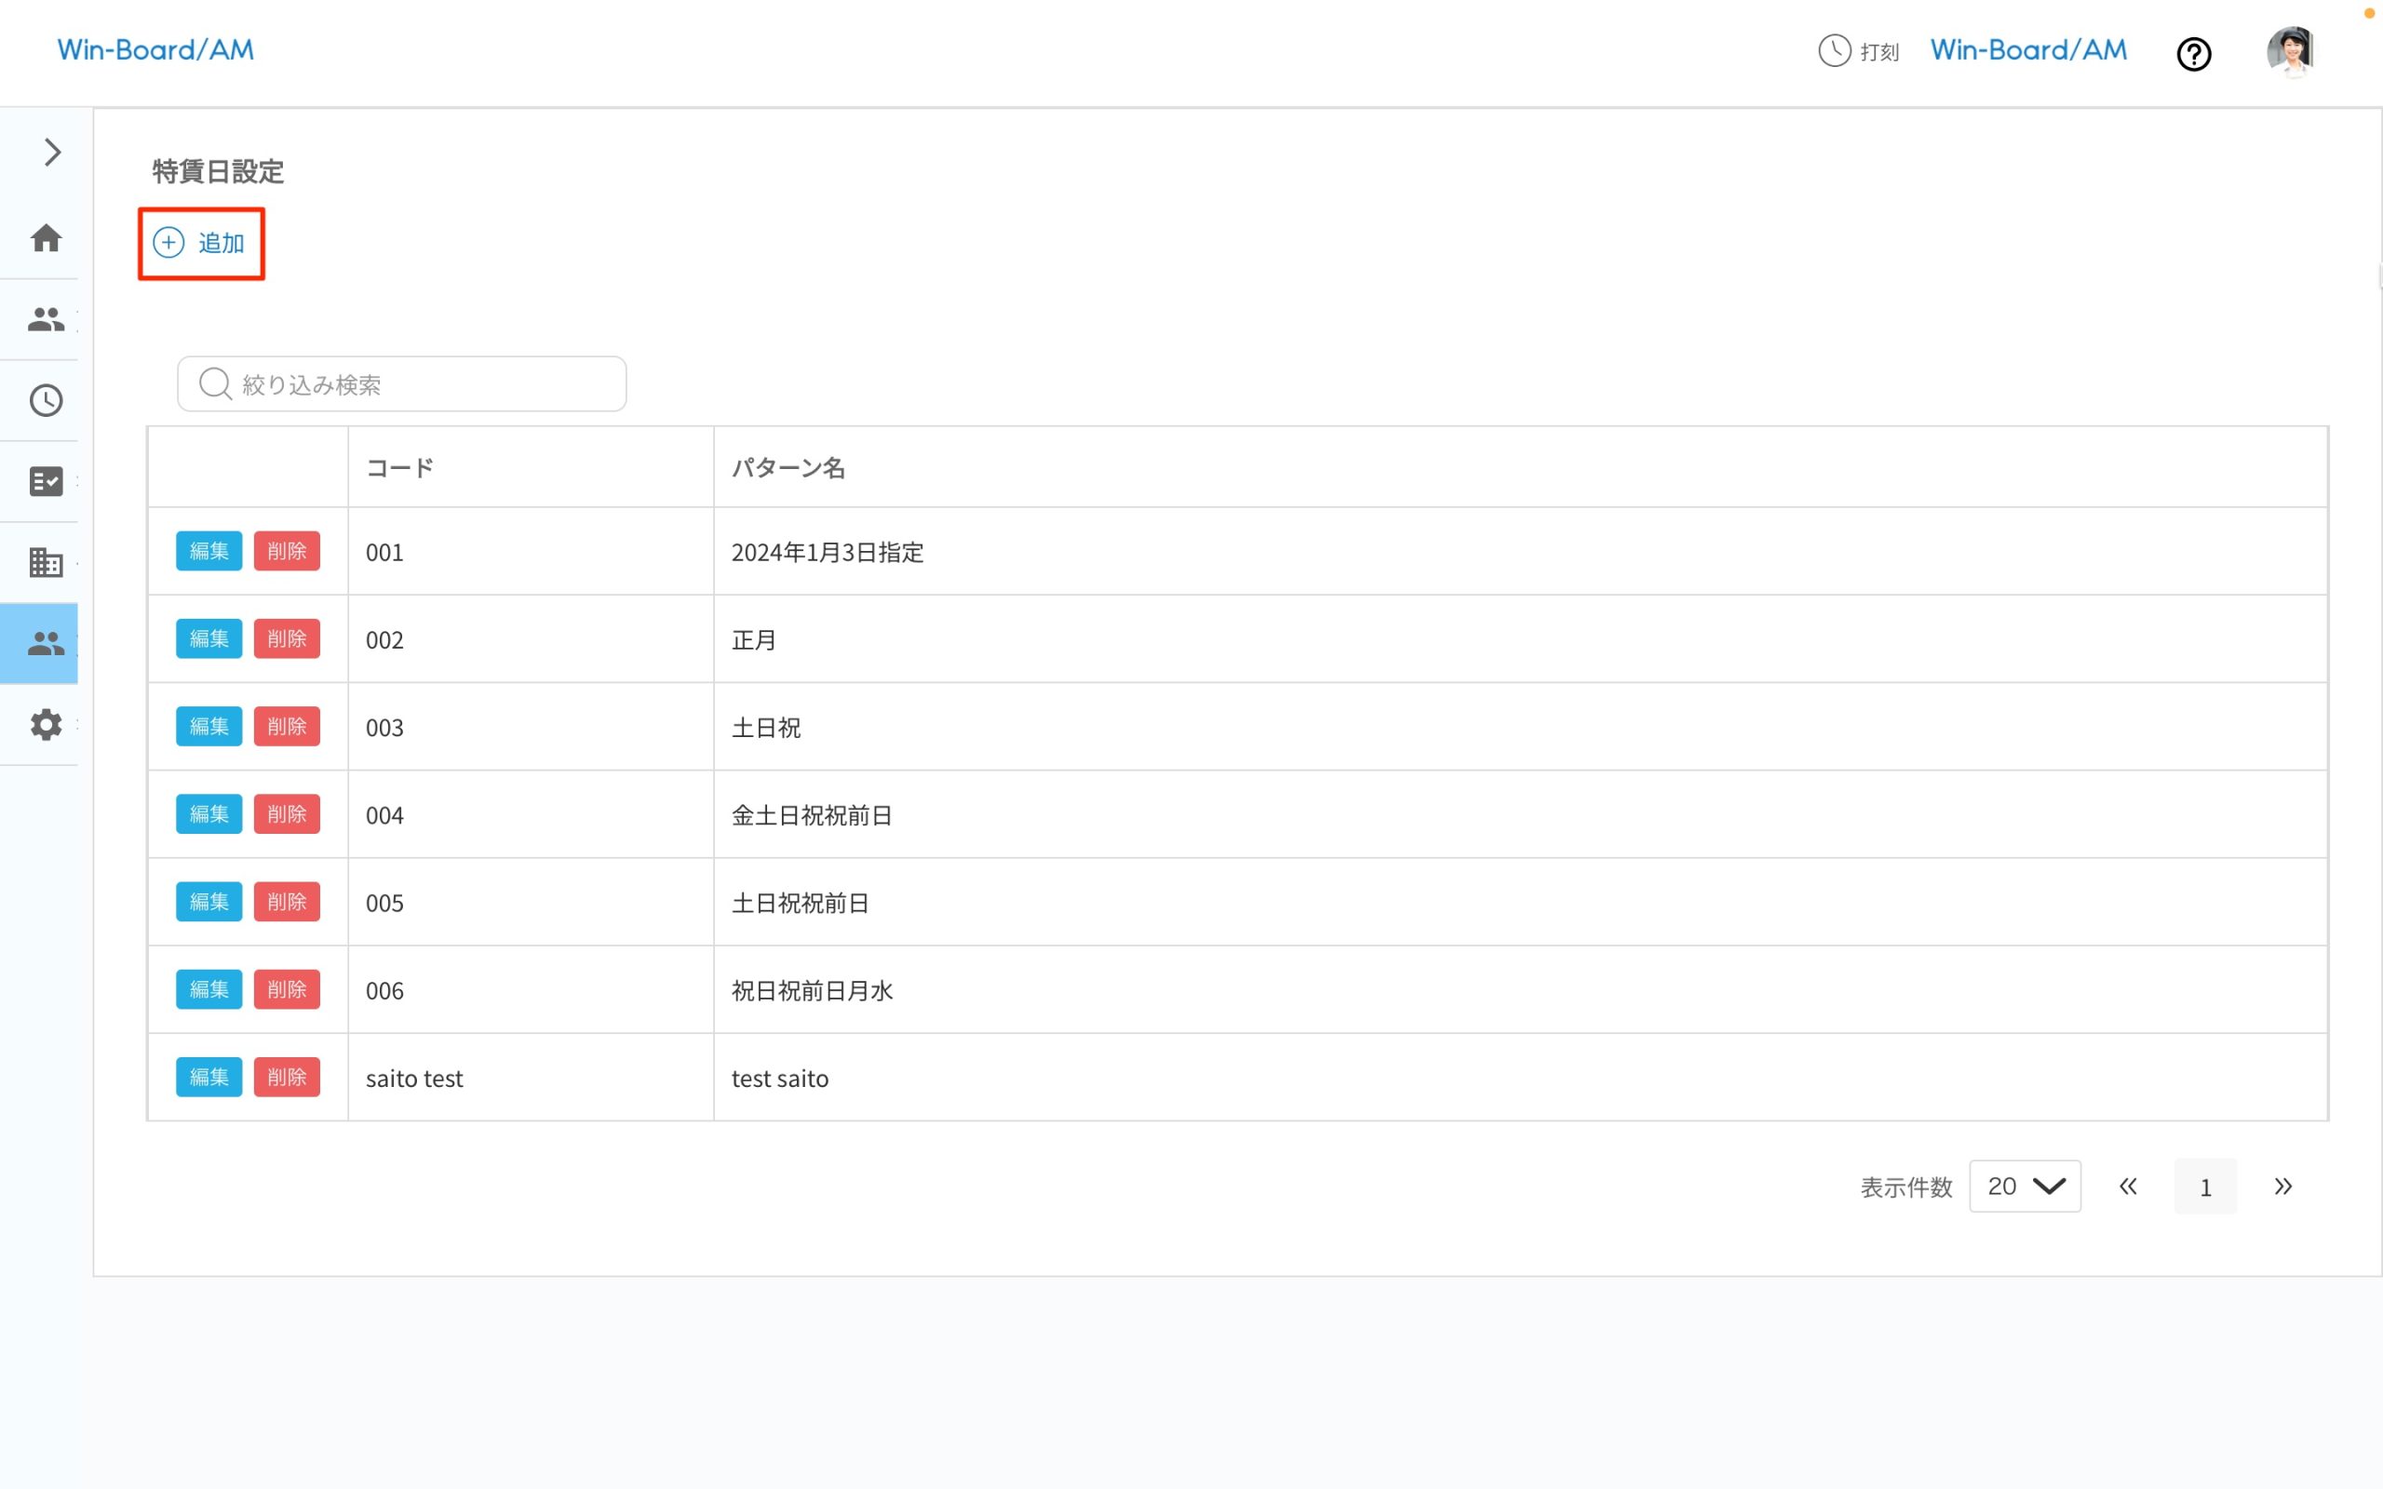This screenshot has width=2383, height=1489.
Task: Select the staff management people icon
Action: point(45,318)
